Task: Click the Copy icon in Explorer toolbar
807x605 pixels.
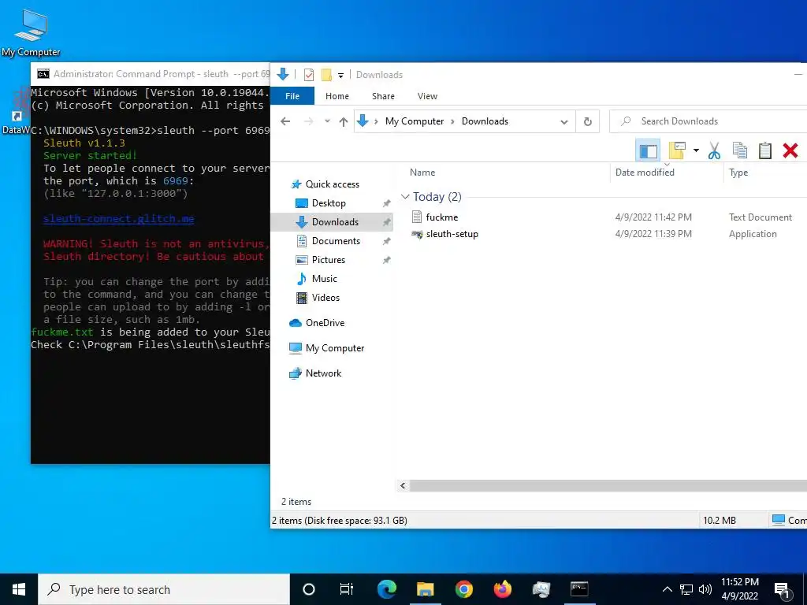Action: click(x=739, y=150)
